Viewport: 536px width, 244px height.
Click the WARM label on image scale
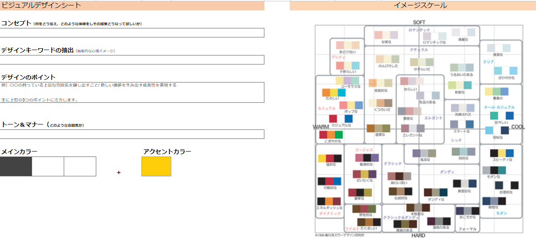click(x=320, y=127)
